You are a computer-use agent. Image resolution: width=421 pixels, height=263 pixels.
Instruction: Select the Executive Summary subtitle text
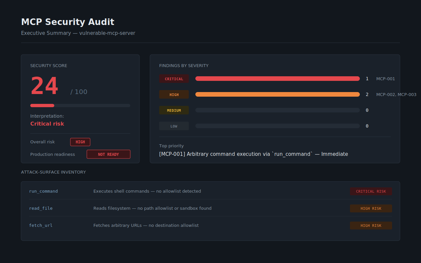point(78,33)
